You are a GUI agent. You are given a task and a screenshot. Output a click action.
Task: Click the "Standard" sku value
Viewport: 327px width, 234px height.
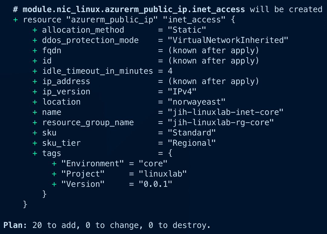(192, 133)
